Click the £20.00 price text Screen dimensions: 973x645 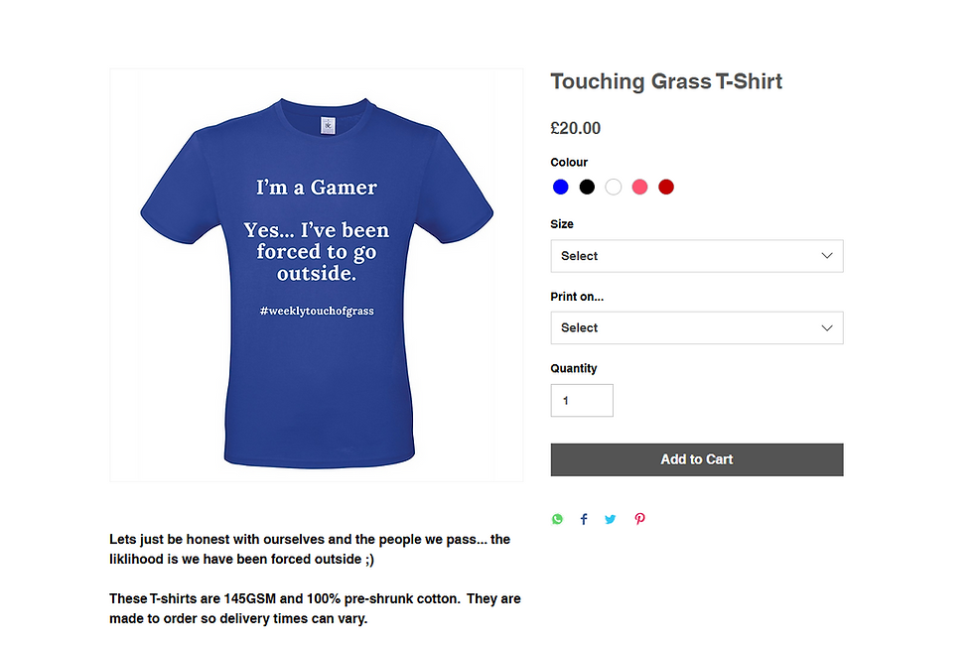(x=574, y=128)
